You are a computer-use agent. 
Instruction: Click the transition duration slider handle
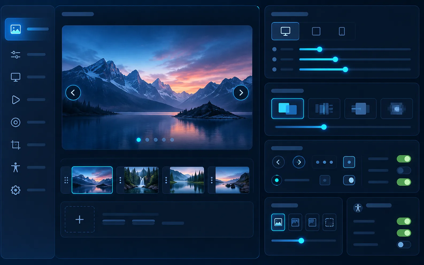(324, 127)
